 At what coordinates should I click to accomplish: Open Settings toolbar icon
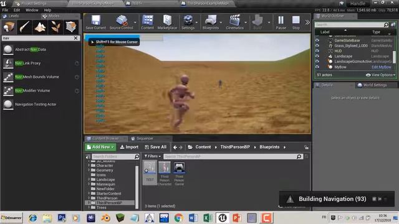pos(188,22)
